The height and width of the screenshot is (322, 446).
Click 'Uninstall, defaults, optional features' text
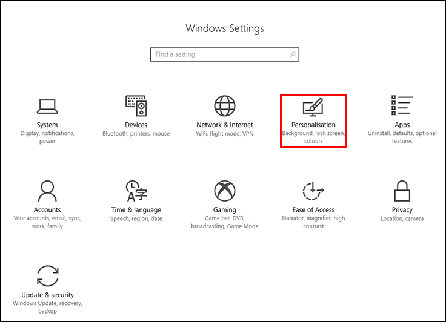(x=402, y=137)
